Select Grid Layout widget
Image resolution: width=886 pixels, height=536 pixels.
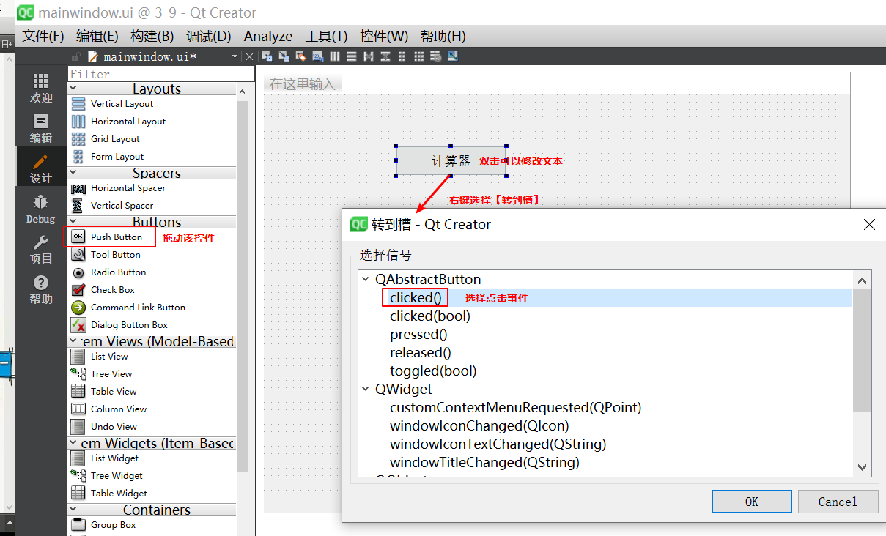click(x=115, y=139)
